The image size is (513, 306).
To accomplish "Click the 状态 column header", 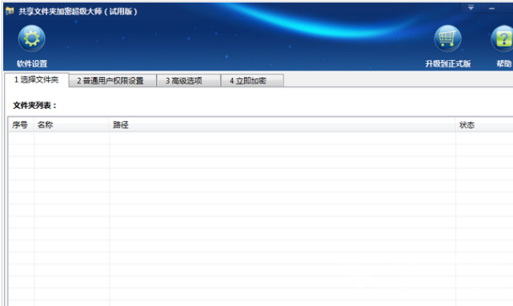I will coord(484,125).
